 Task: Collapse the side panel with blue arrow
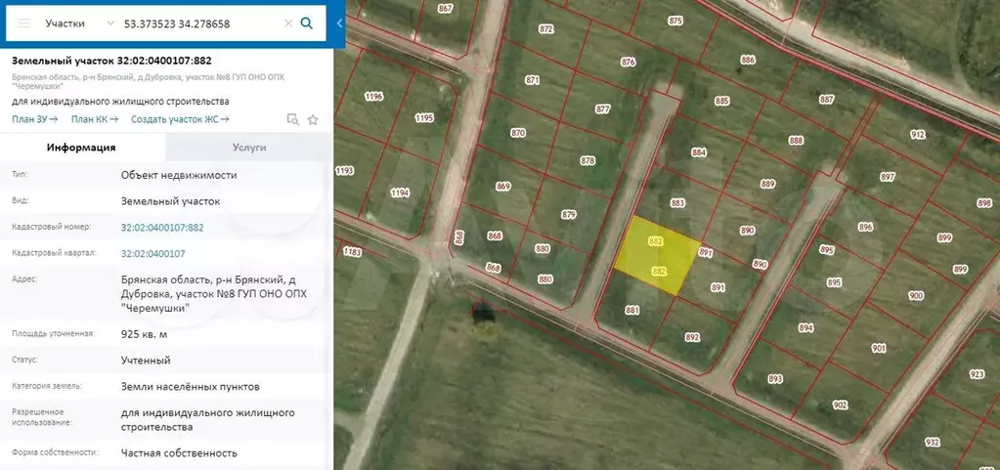pos(339,23)
